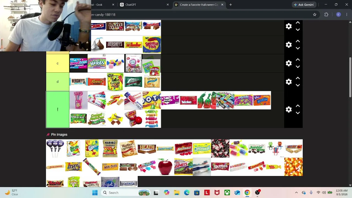Open settings gear for the Crunch bar row

click(288, 26)
